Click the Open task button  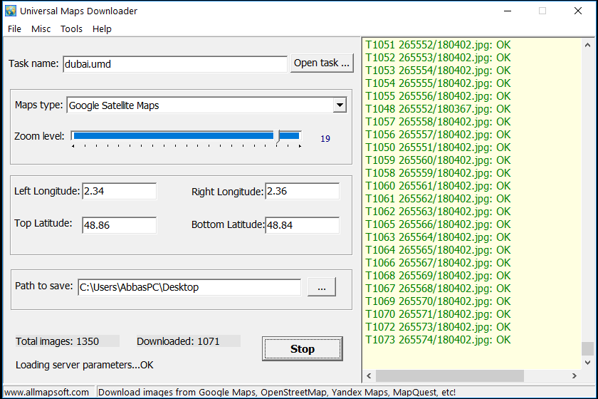coord(322,63)
